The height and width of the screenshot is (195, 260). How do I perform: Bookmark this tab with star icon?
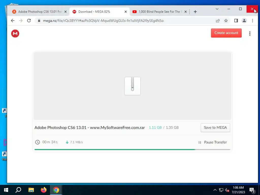[x=226, y=21]
